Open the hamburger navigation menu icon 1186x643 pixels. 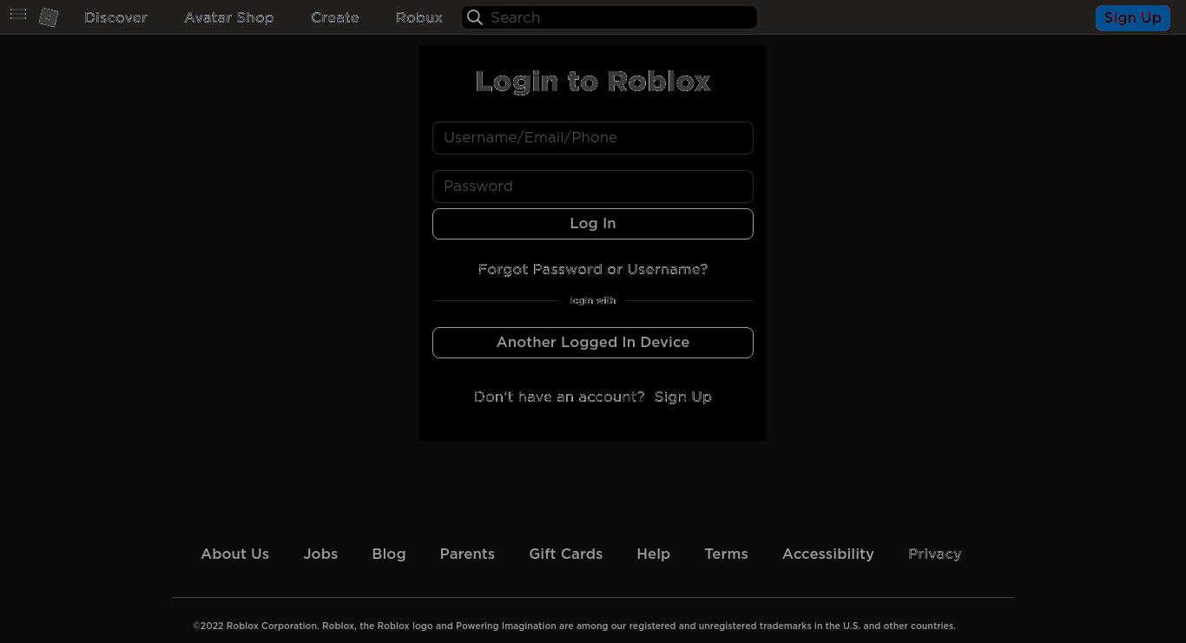point(18,15)
